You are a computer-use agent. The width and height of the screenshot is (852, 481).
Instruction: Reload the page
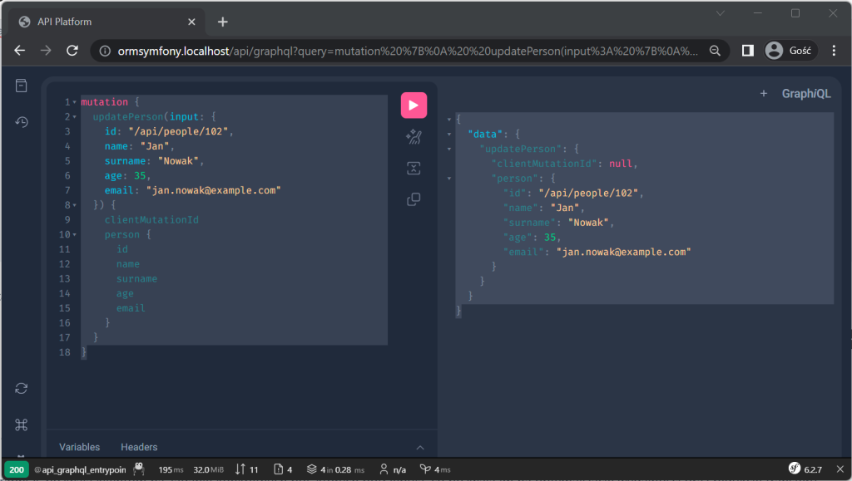click(72, 51)
